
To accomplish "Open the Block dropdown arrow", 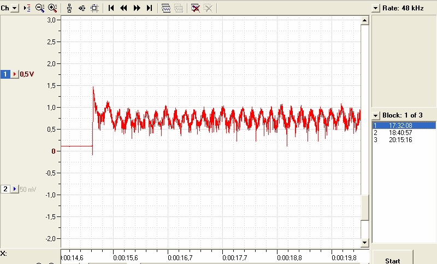I will 376,115.
